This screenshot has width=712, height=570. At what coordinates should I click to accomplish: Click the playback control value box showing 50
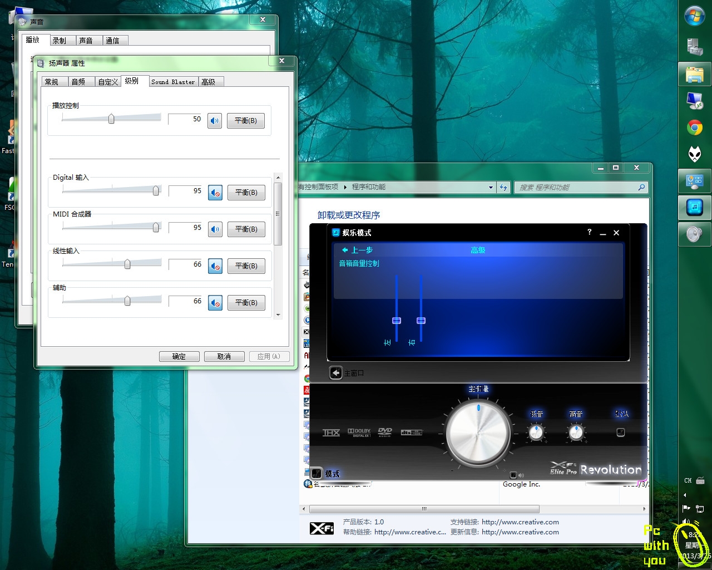point(185,119)
